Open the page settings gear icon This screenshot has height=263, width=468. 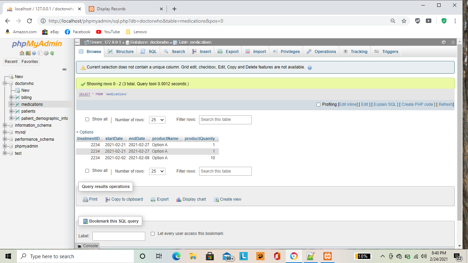pos(444,42)
